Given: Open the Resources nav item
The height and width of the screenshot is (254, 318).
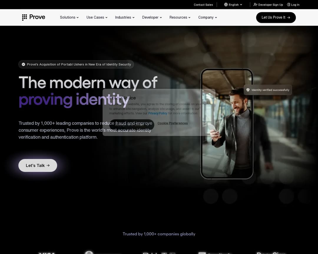Looking at the screenshot, I should click(180, 17).
